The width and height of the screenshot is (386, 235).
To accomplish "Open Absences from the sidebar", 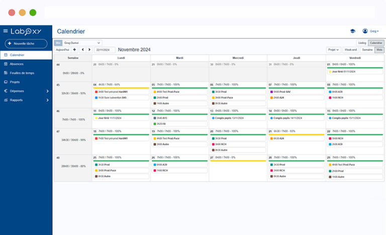I will [17, 64].
